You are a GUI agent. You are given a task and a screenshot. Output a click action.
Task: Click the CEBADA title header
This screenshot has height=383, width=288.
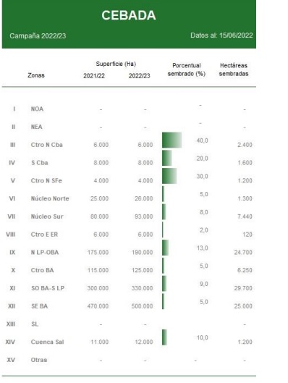129,15
